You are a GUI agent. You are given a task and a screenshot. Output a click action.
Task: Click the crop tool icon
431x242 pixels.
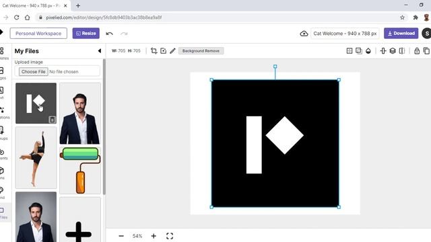pyautogui.click(x=154, y=51)
